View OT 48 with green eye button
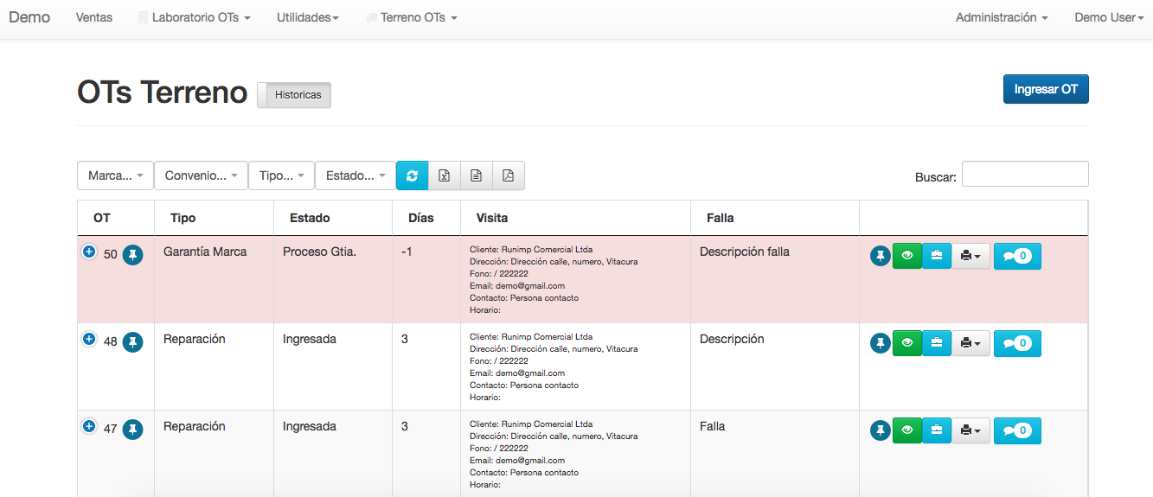Screen dimensions: 1153x497 point(906,343)
